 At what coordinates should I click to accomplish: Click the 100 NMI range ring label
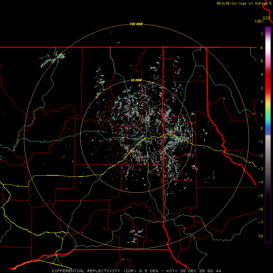tap(136, 24)
